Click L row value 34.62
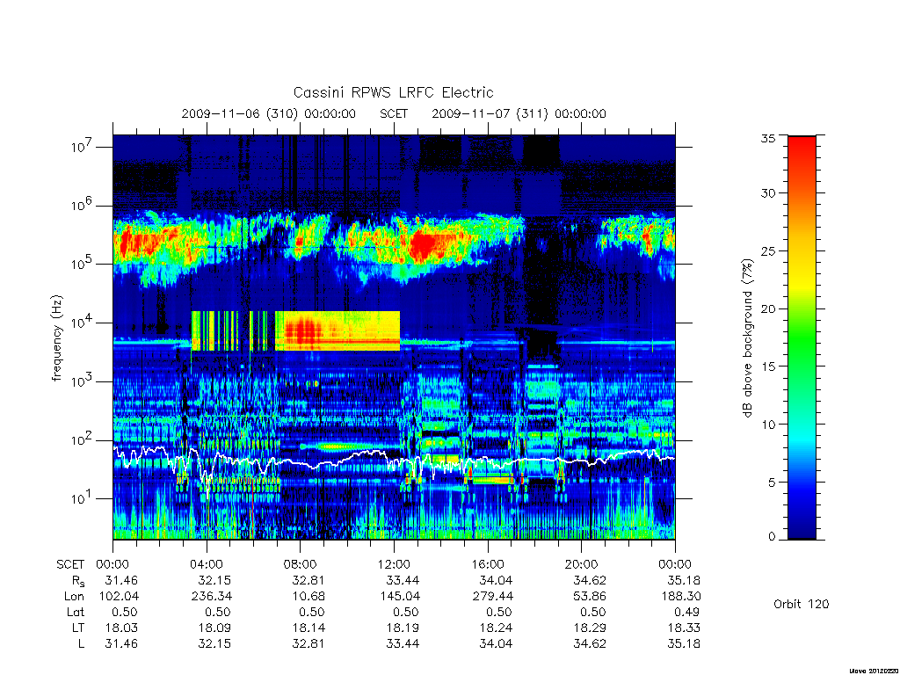The width and height of the screenshot is (900, 675). (590, 643)
